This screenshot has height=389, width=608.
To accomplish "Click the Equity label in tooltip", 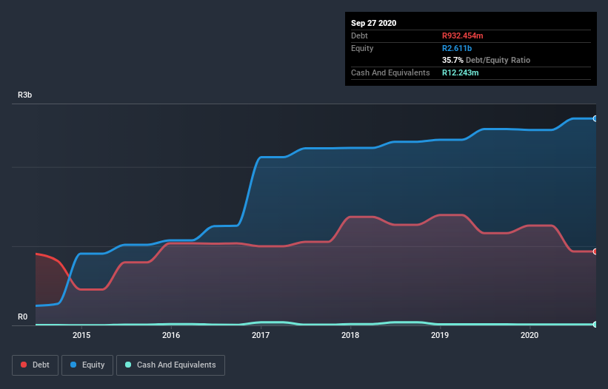I will [x=362, y=48].
